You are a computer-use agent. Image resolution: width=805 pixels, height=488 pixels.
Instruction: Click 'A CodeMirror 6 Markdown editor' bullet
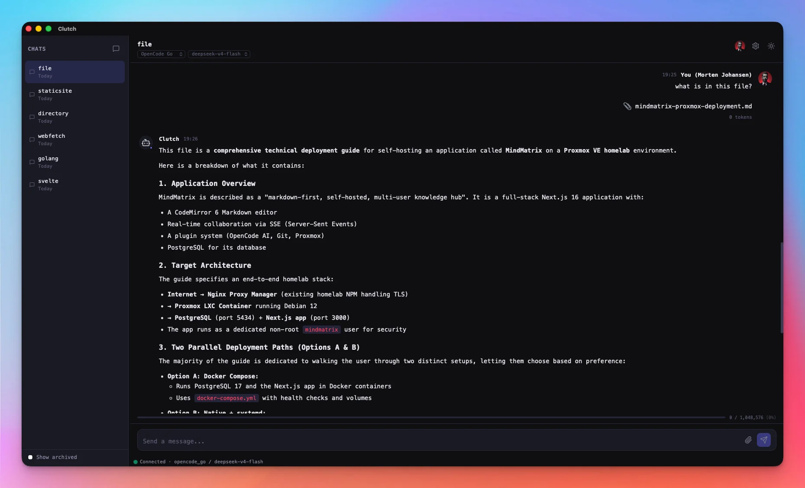(x=222, y=212)
